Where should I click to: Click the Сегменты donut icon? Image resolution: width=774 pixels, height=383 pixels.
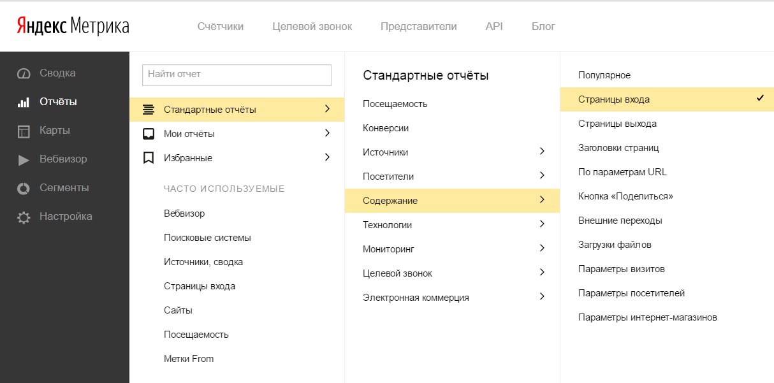click(24, 189)
